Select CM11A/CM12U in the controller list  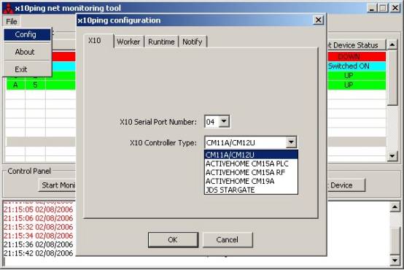(251, 155)
